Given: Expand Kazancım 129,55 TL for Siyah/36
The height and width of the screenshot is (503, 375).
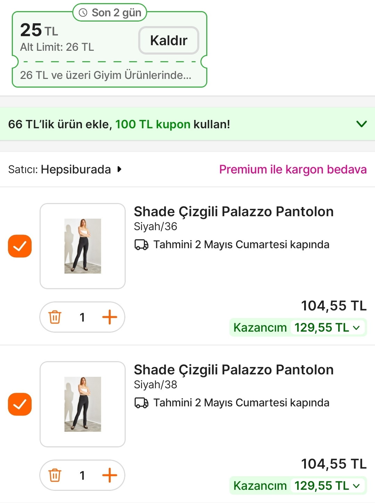Looking at the screenshot, I should pos(356,327).
